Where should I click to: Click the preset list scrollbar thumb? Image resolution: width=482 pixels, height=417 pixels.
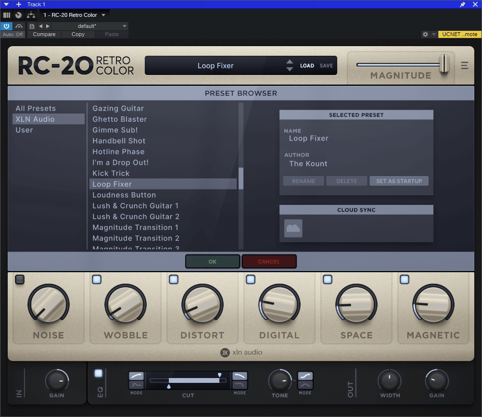coord(241,178)
